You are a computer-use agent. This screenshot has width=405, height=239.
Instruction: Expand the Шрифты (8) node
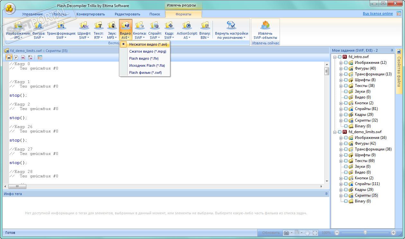[x=341, y=80]
